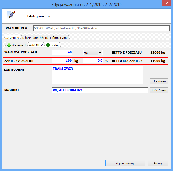Click the pencil edit icon in header

[11, 15]
